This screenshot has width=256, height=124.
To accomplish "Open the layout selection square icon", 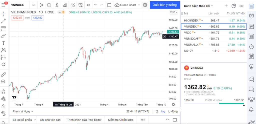I will pos(109,5).
